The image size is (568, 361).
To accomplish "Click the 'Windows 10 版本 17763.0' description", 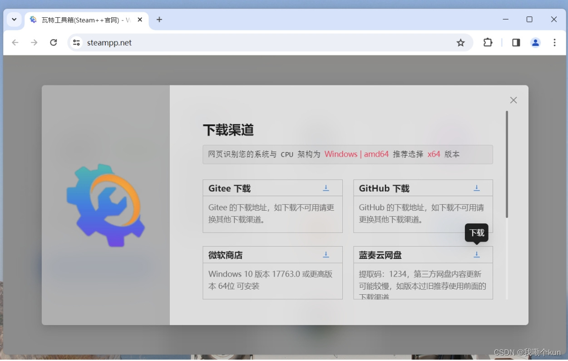I will (x=271, y=280).
